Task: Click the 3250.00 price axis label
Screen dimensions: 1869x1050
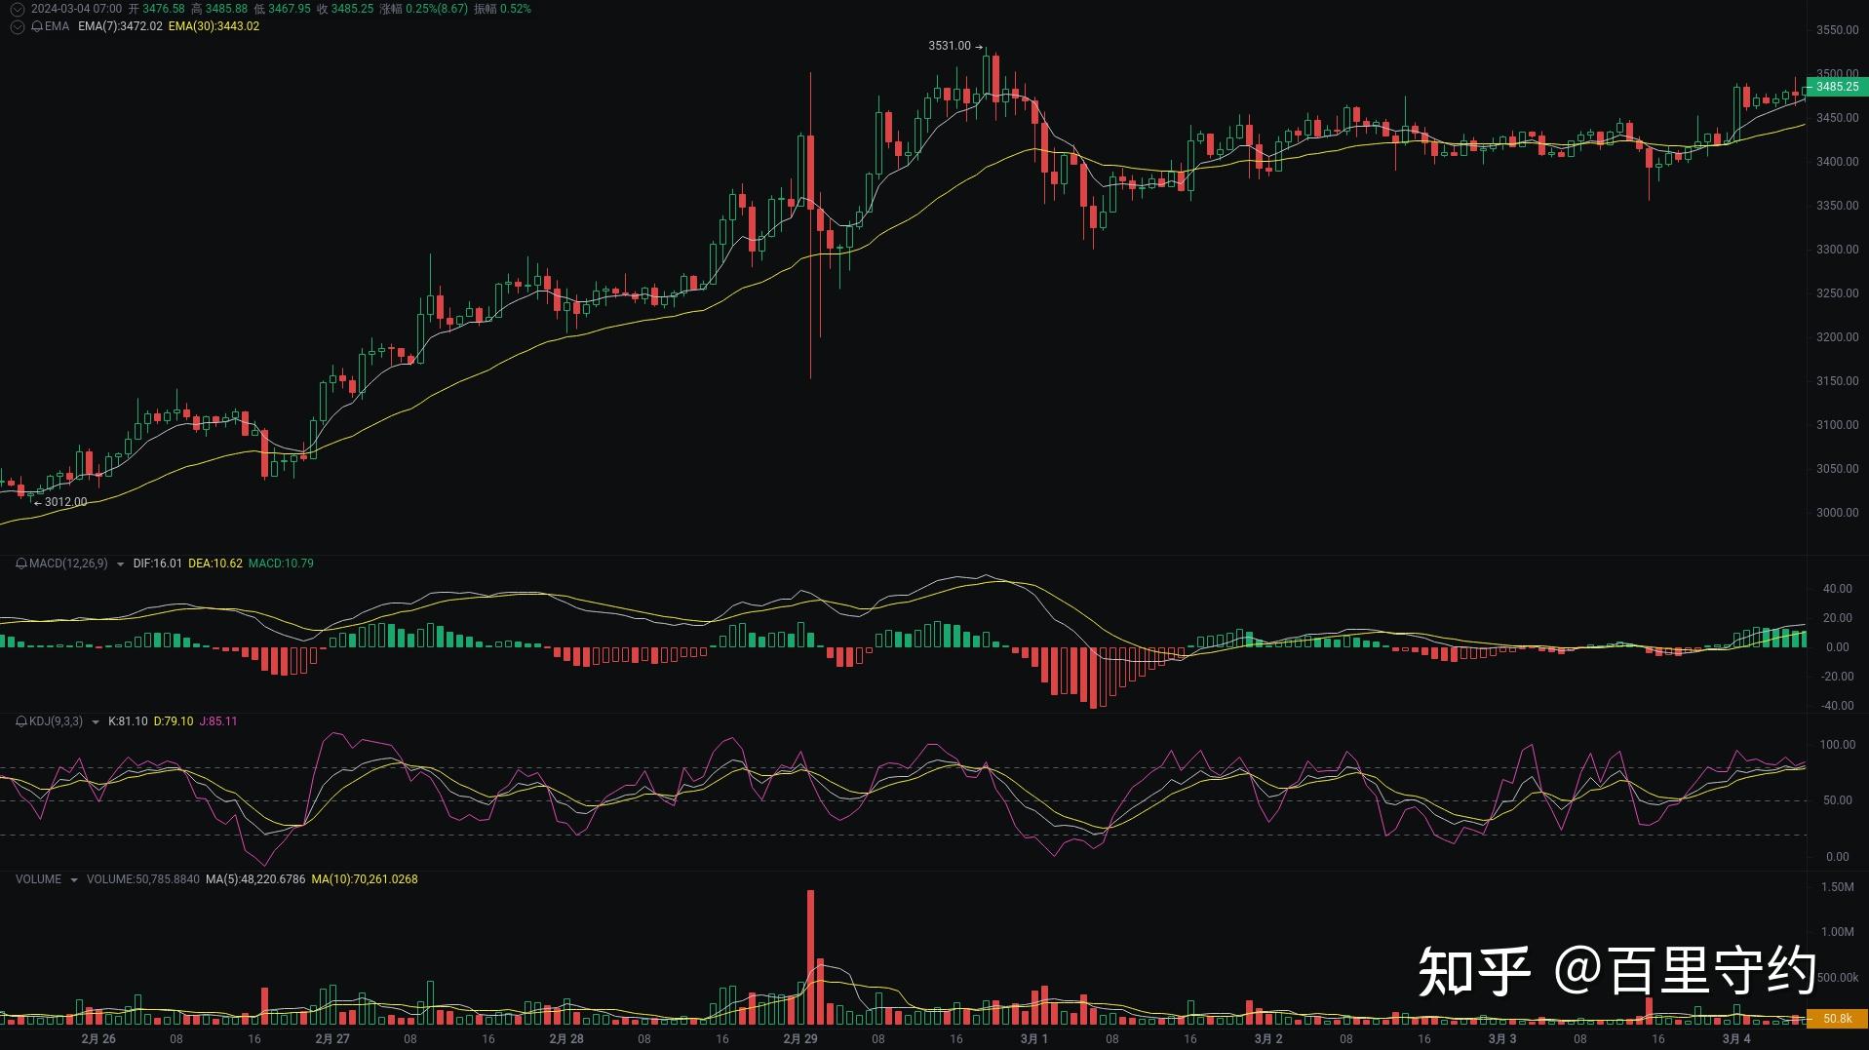Action: [x=1838, y=293]
